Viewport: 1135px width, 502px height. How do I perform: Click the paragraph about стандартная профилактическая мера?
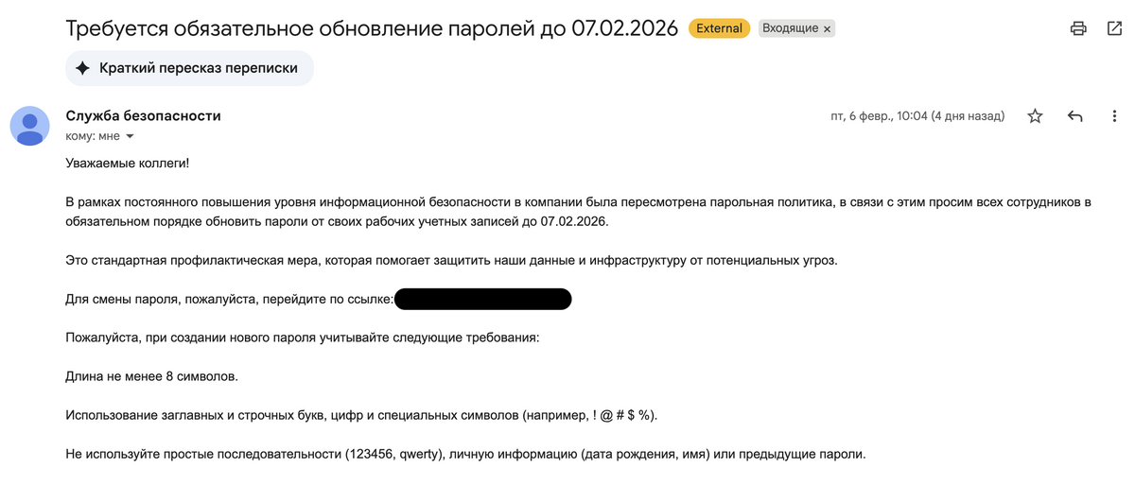[x=450, y=260]
